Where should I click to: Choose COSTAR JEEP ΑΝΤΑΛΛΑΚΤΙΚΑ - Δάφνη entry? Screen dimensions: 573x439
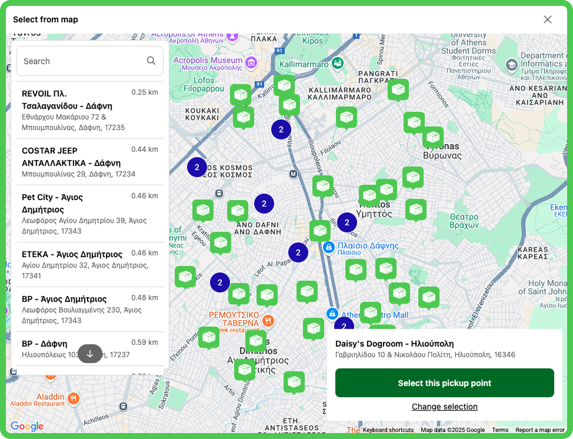point(89,162)
